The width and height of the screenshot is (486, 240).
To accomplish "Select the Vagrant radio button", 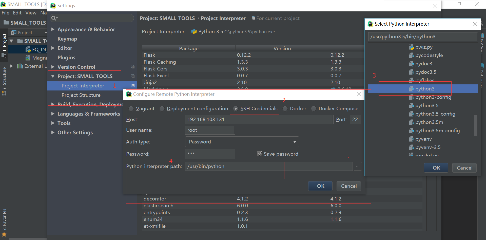I will [x=131, y=109].
